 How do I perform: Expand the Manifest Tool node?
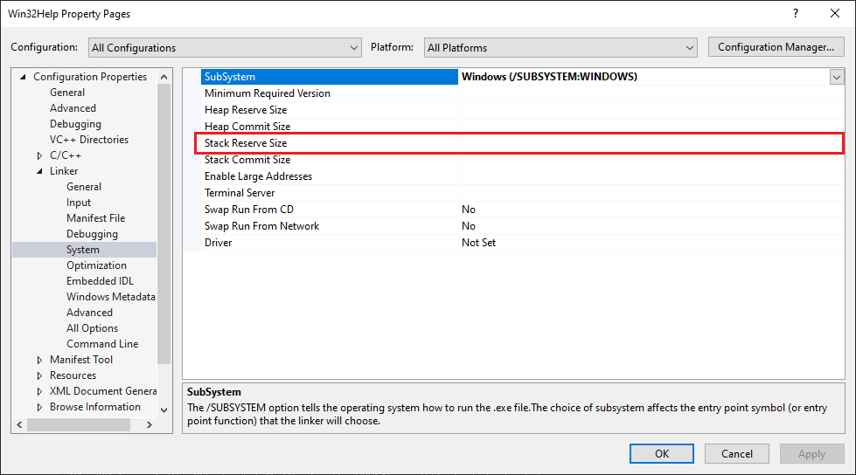[39, 360]
